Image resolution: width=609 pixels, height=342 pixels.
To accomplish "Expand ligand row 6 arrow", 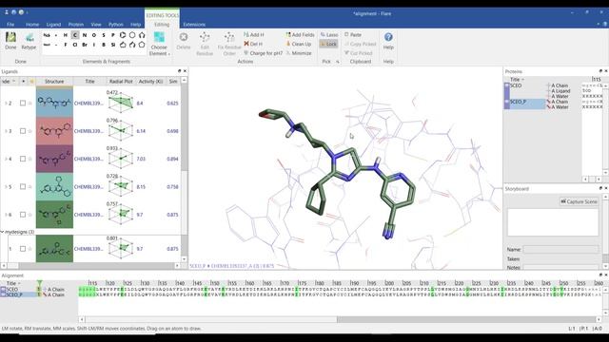I will (6, 215).
